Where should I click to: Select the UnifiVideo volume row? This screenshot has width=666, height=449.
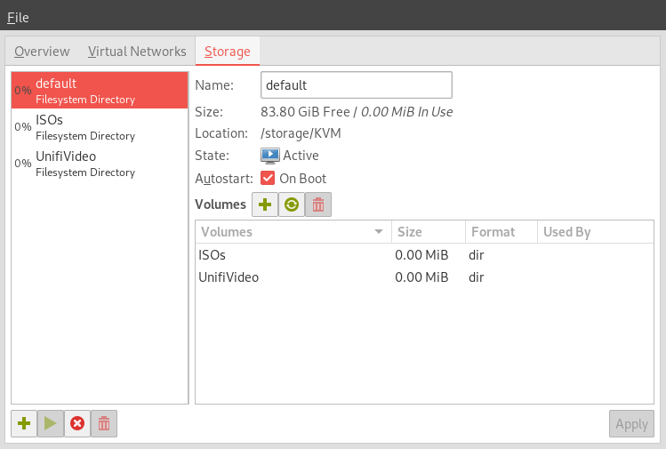click(x=424, y=277)
